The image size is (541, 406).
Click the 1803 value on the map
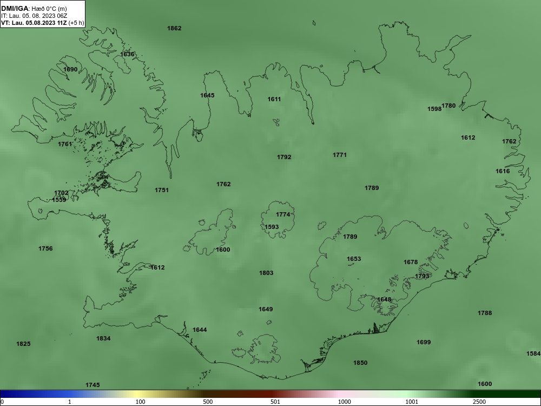(266, 273)
